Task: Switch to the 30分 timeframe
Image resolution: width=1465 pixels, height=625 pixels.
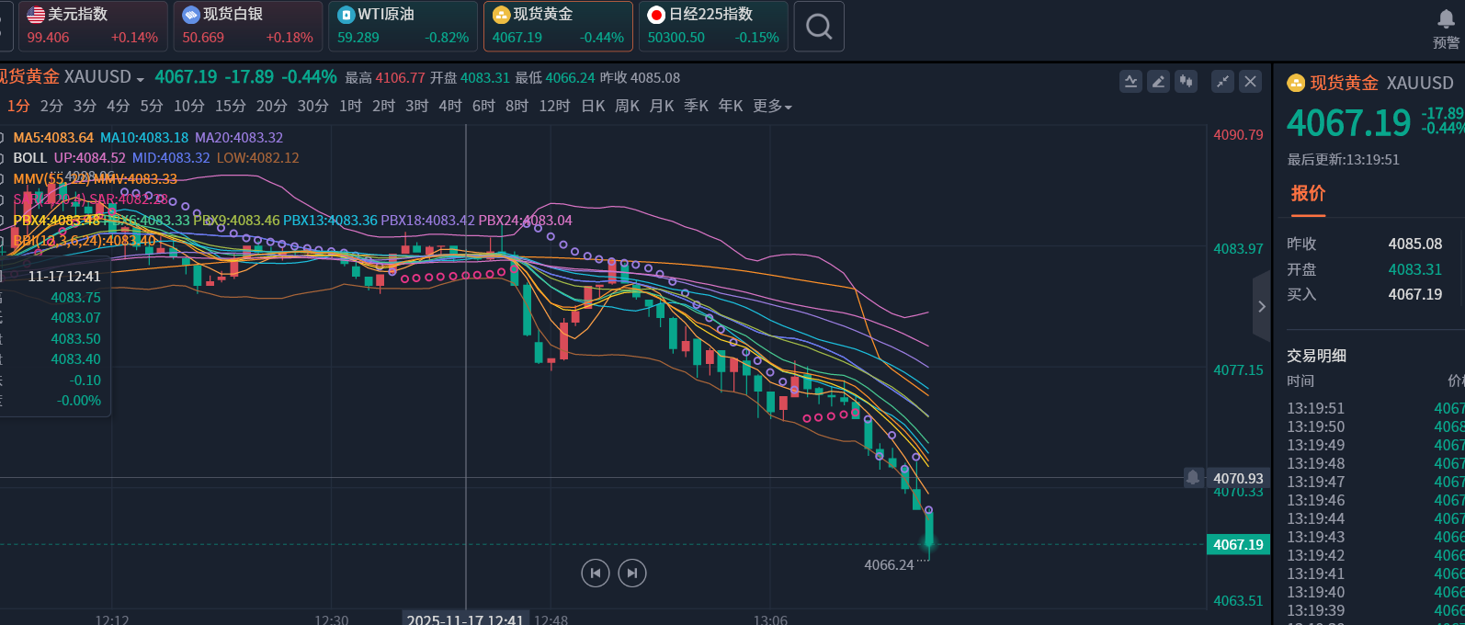Action: [312, 107]
